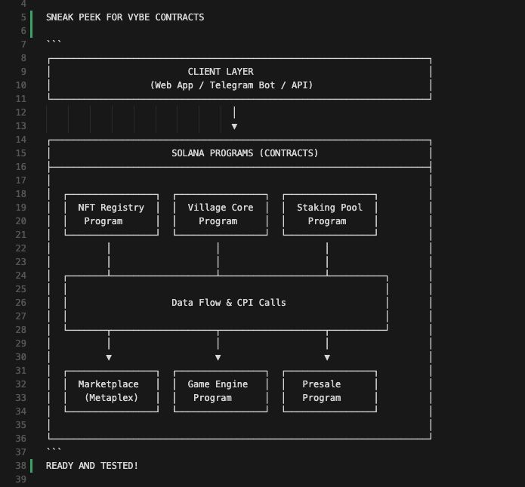Click line number 5 in the gutter
Screen dimensions: 525x487
[x=23, y=17]
